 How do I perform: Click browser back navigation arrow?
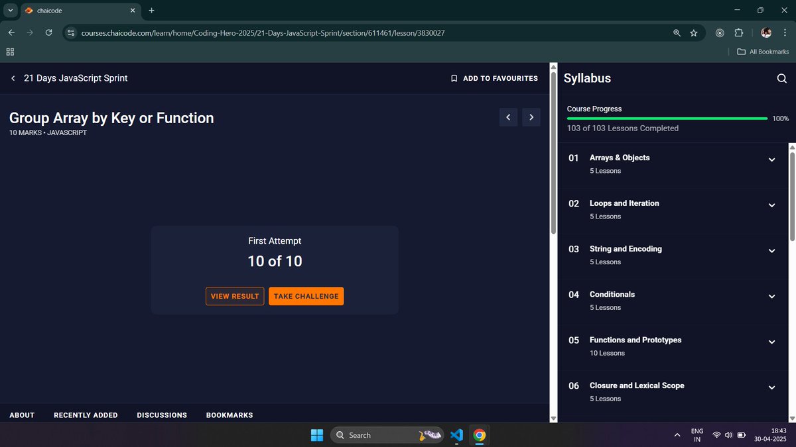click(x=11, y=32)
